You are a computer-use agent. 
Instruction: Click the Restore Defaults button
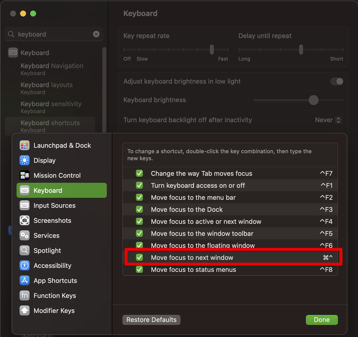(151, 320)
